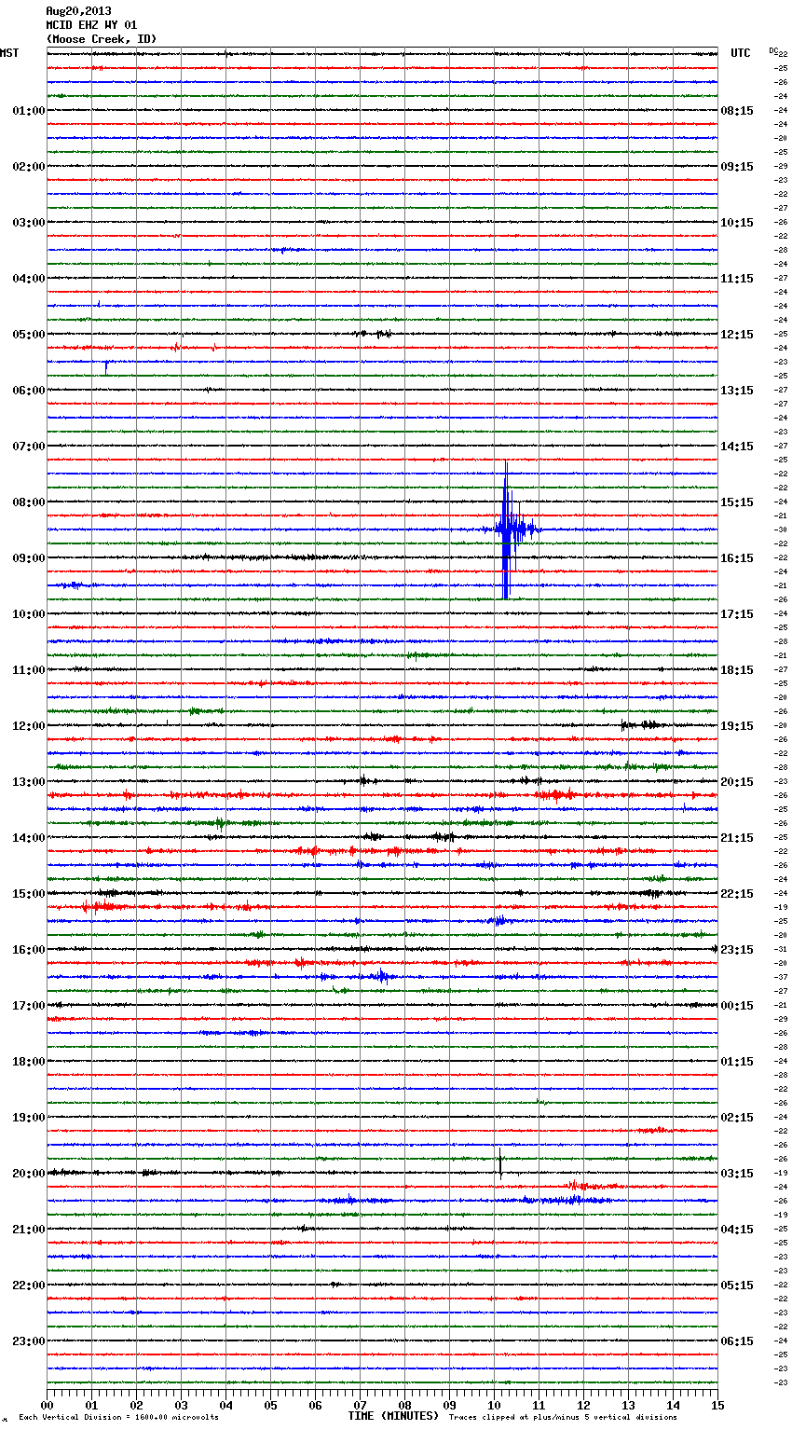792x1430 pixels.
Task: Click minute 05 on the time axis
Action: click(x=270, y=1405)
